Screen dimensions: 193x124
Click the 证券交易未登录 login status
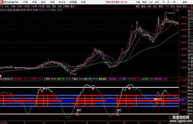point(113,2)
